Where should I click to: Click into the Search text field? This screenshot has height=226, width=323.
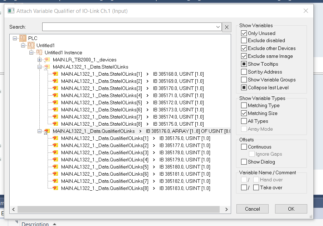(x=129, y=27)
